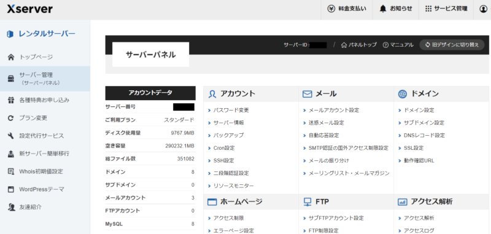Open 新サーバー簡単移行 in sidebar

tap(45, 154)
